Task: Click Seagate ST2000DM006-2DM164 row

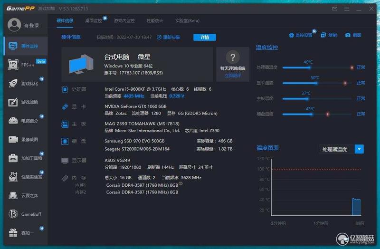Action: coord(169,149)
